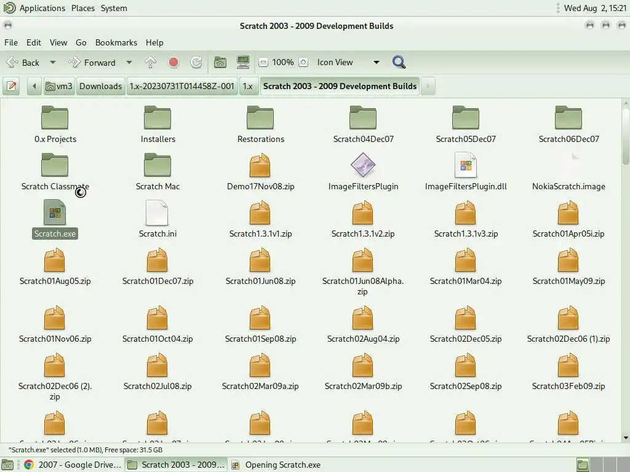The height and width of the screenshot is (472, 630).
Task: Reload the current folder
Action: tap(196, 62)
